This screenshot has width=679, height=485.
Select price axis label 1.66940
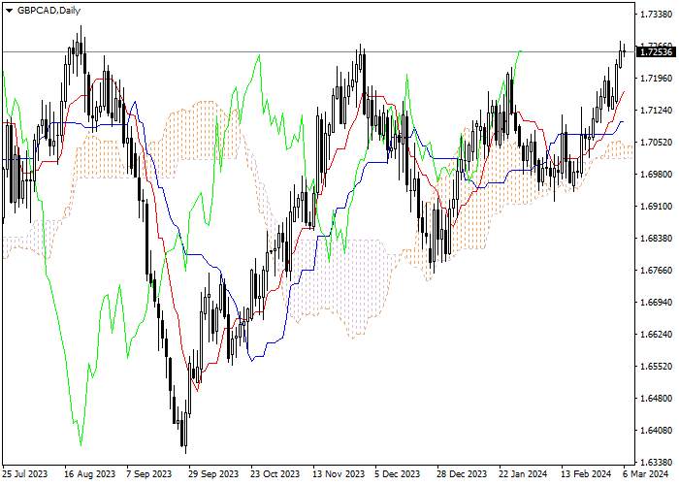click(657, 303)
